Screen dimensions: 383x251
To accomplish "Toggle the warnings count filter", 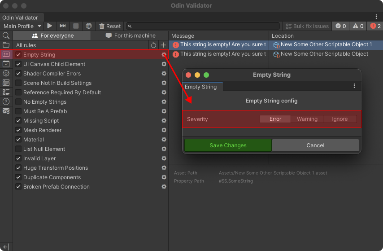I will click(358, 26).
